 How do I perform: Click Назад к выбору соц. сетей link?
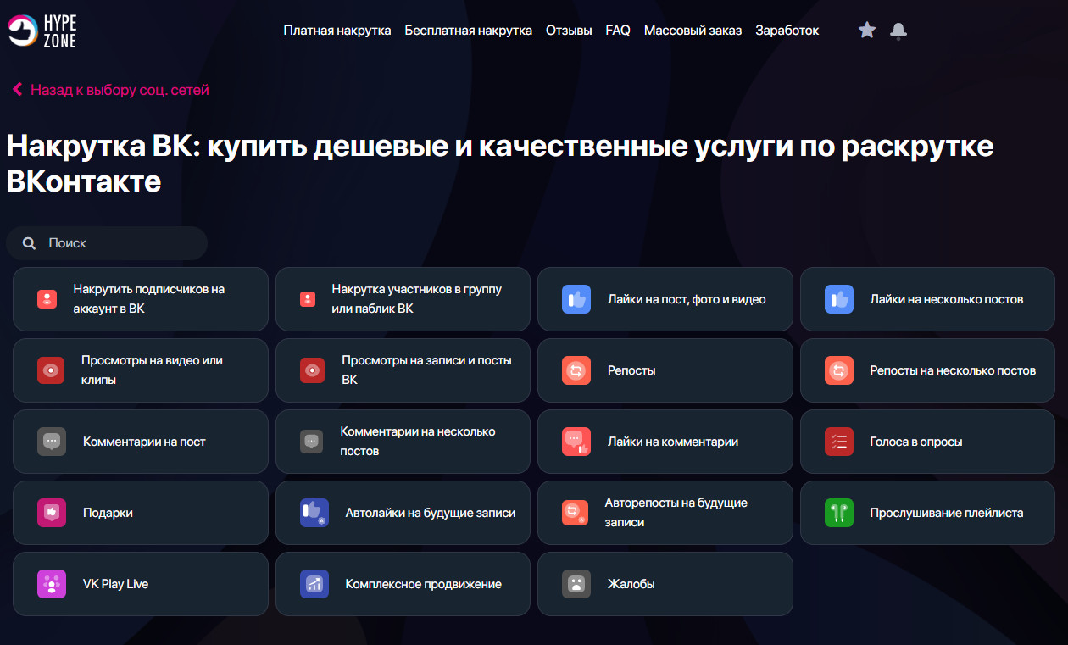[x=120, y=90]
